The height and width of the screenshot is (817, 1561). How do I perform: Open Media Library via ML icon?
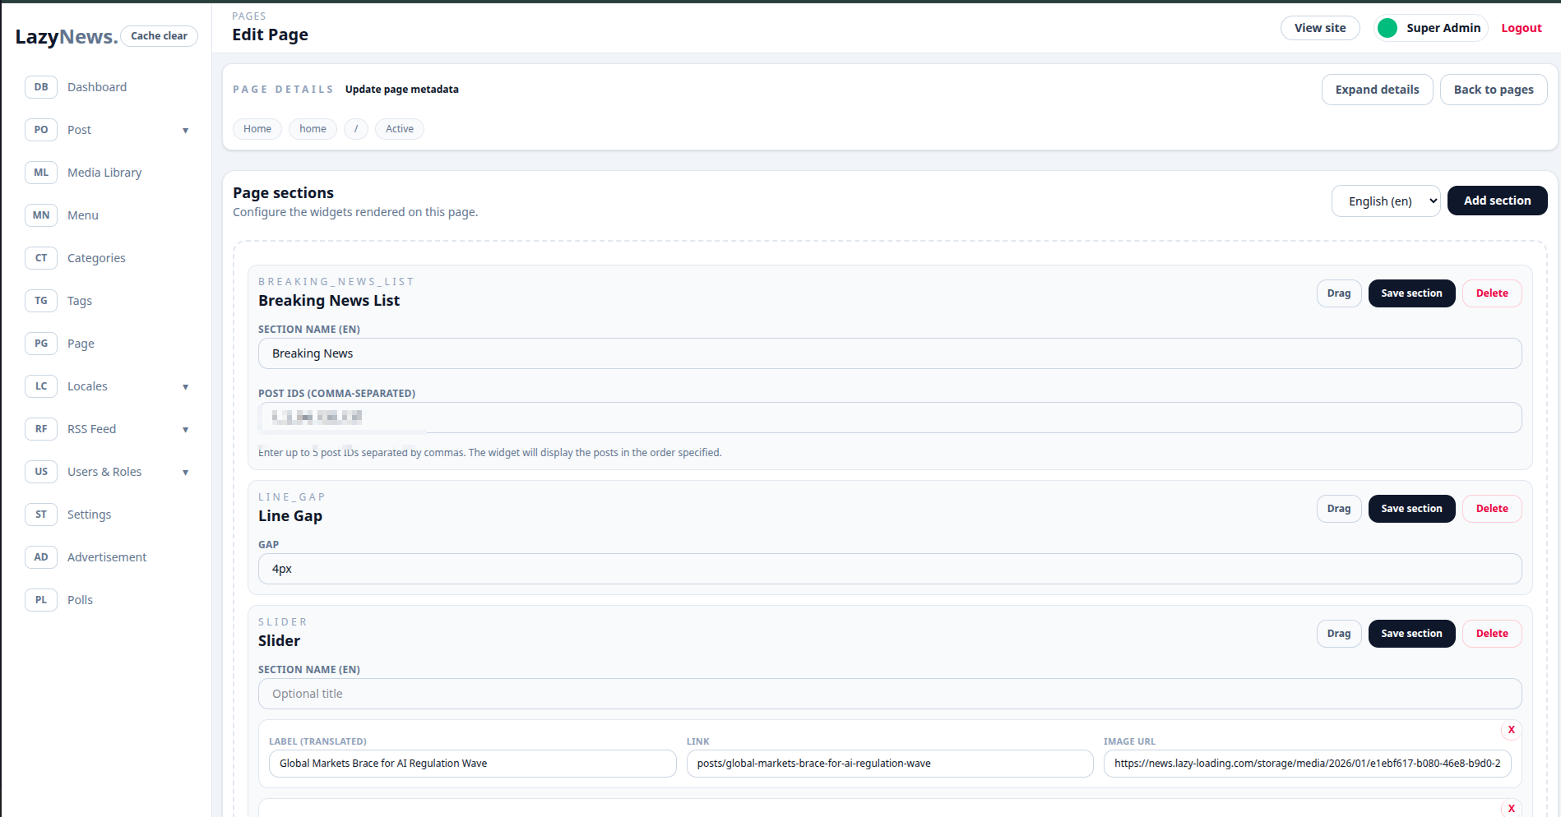(41, 173)
